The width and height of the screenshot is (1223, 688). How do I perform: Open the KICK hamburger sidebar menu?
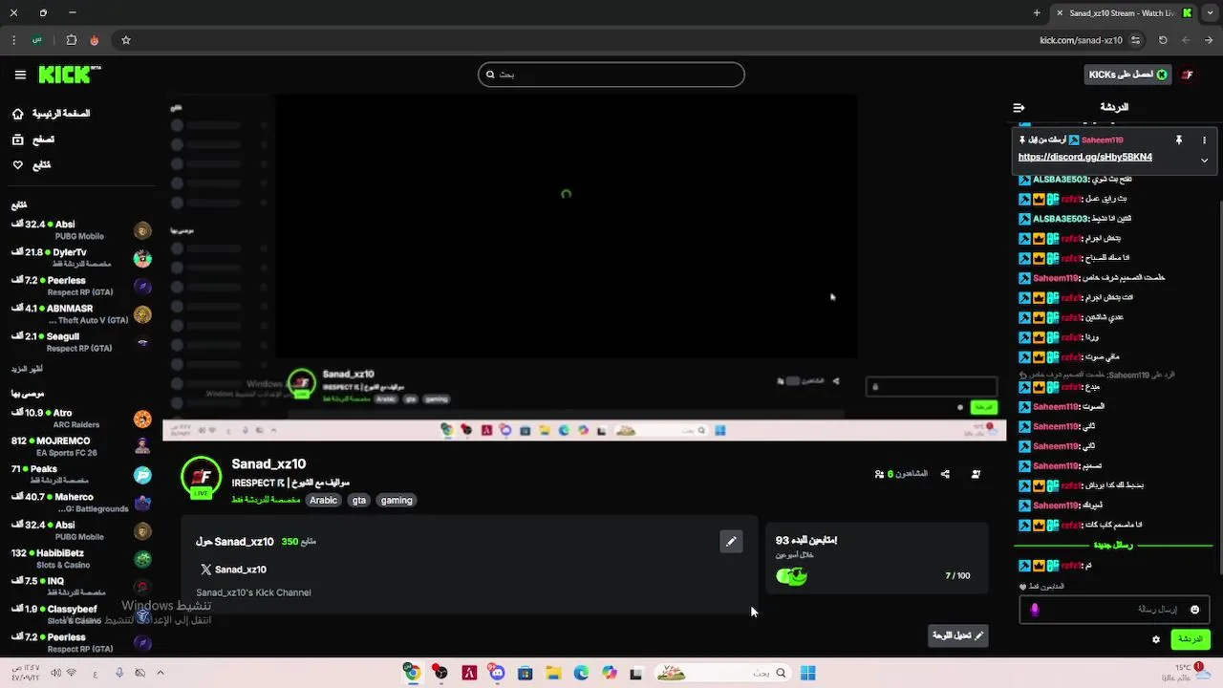click(20, 75)
